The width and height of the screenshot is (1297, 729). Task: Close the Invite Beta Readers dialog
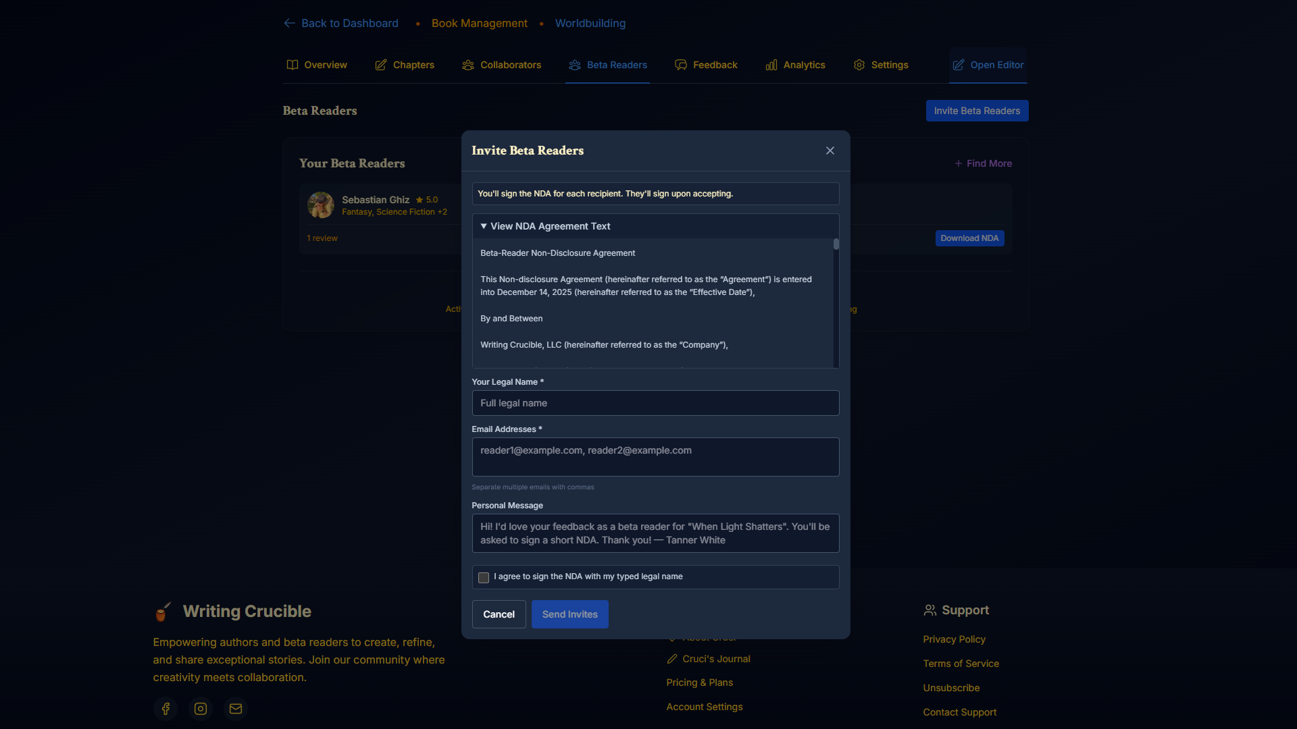tap(830, 151)
